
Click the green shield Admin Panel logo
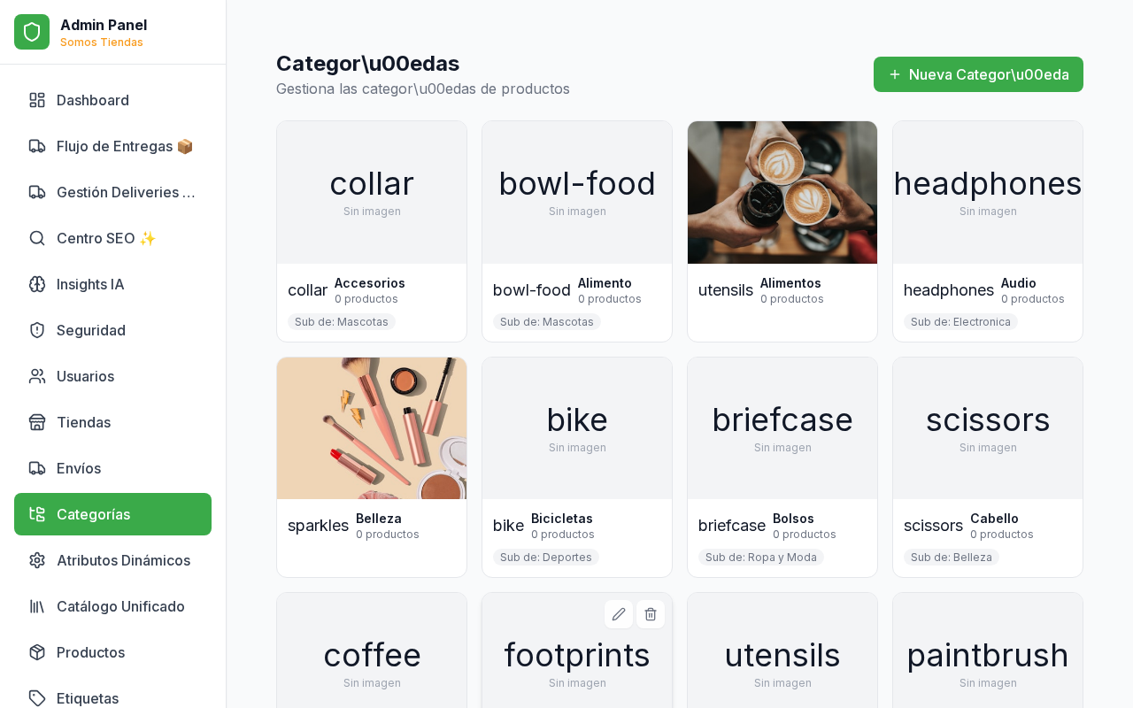[x=32, y=32]
